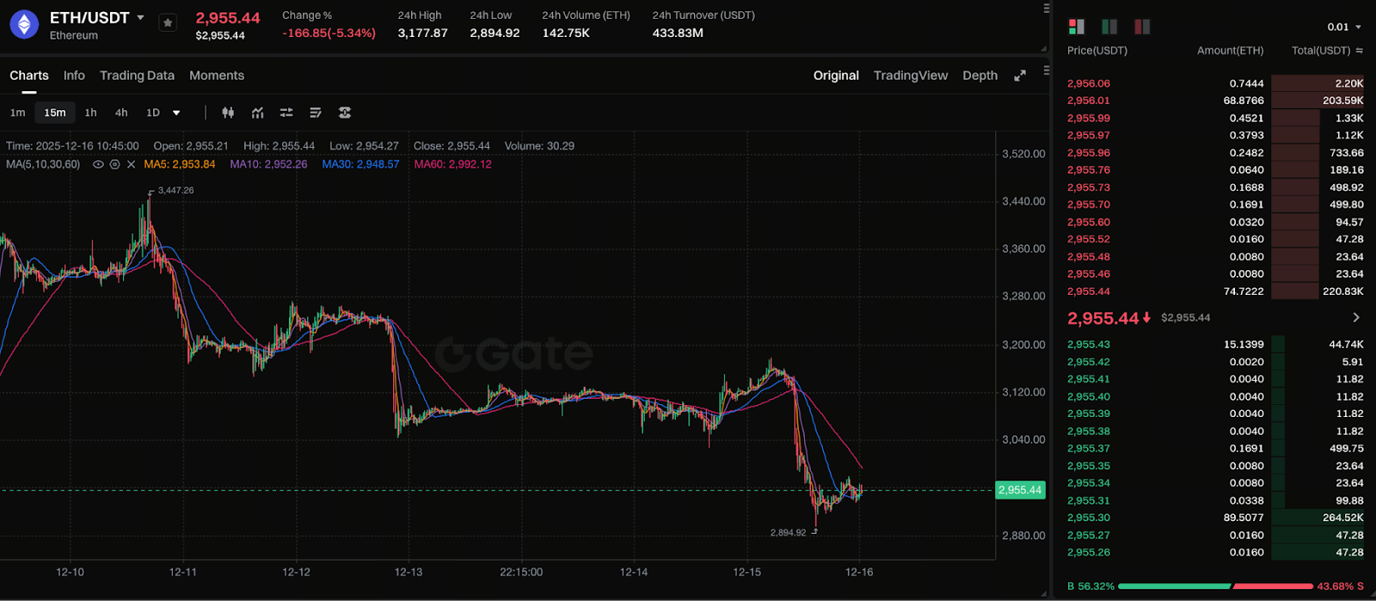
Task: Open more time intervals dropdown arrow
Action: click(x=176, y=113)
